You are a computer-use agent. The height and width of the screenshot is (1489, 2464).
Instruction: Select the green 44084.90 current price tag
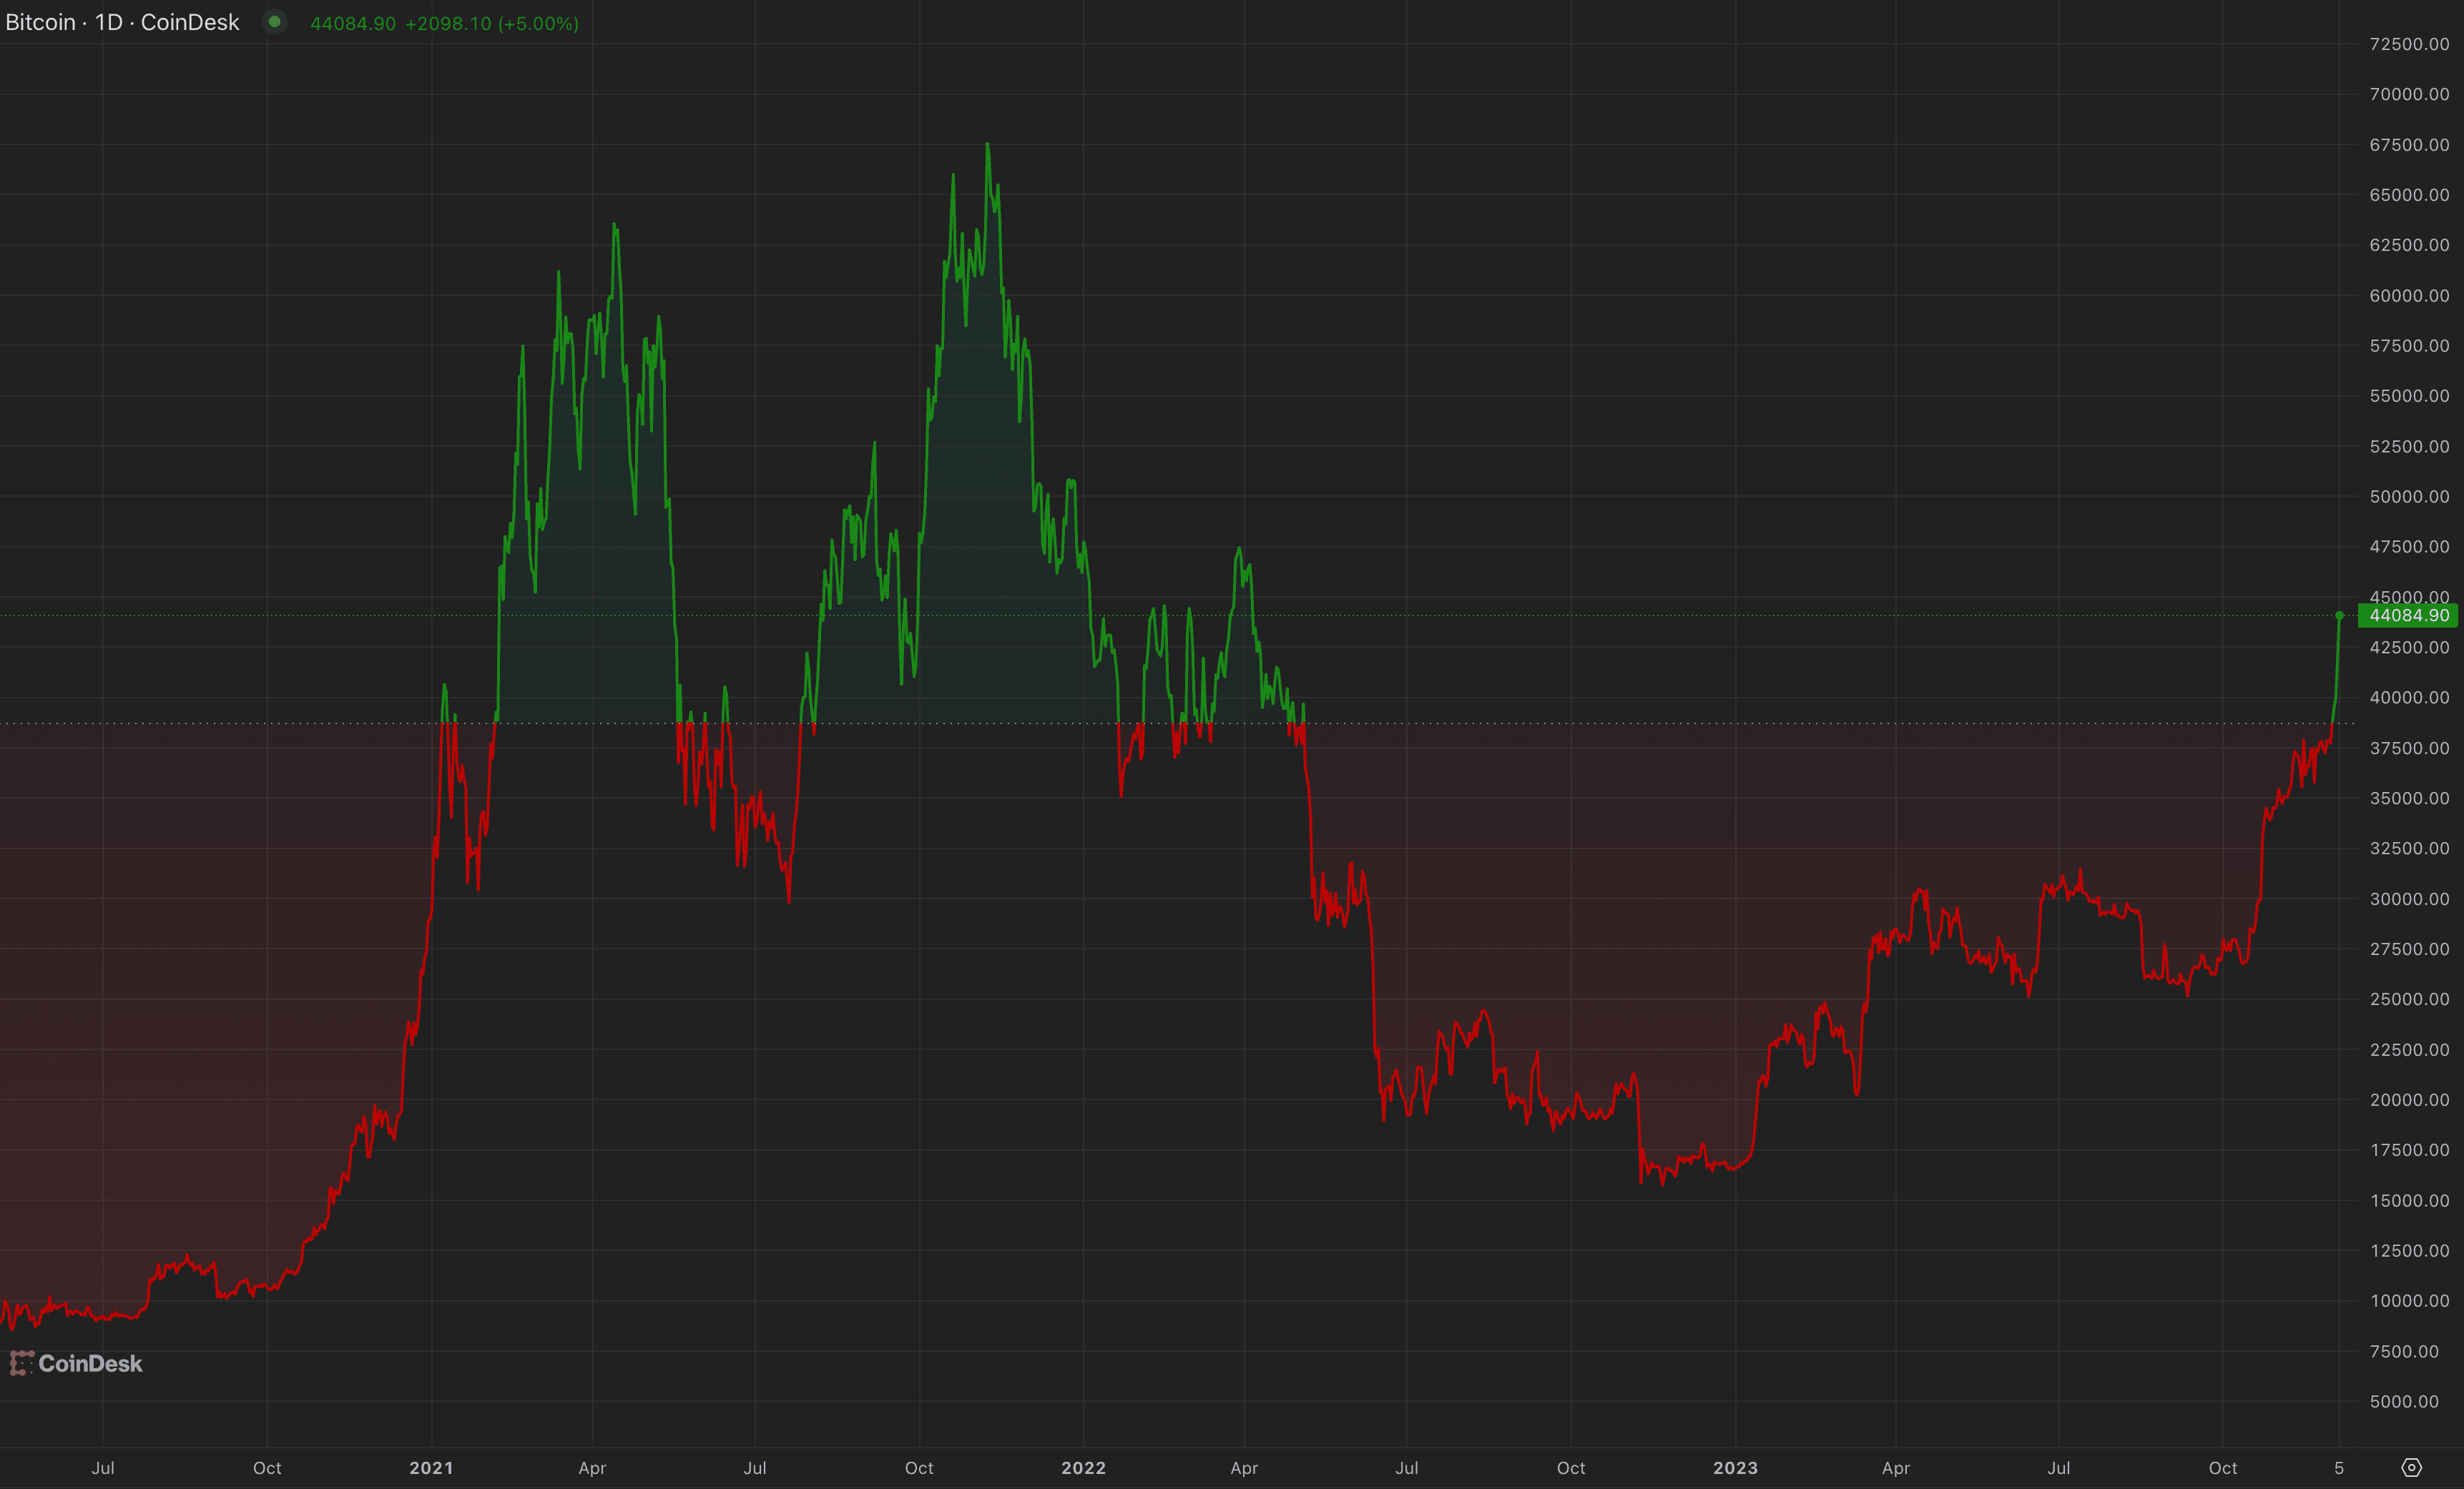(2409, 615)
